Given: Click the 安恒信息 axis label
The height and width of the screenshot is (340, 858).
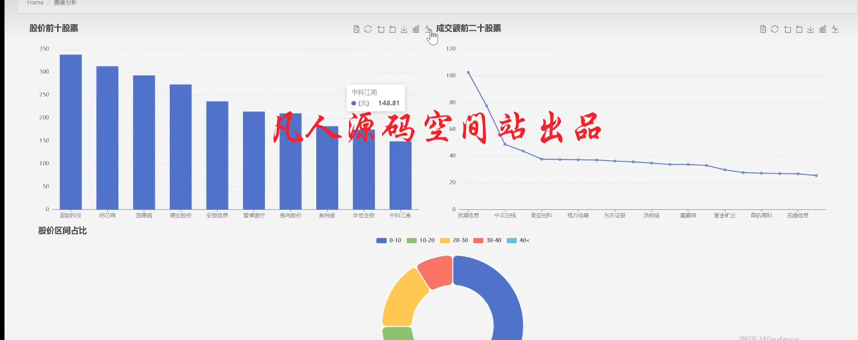Looking at the screenshot, I should pos(217,215).
